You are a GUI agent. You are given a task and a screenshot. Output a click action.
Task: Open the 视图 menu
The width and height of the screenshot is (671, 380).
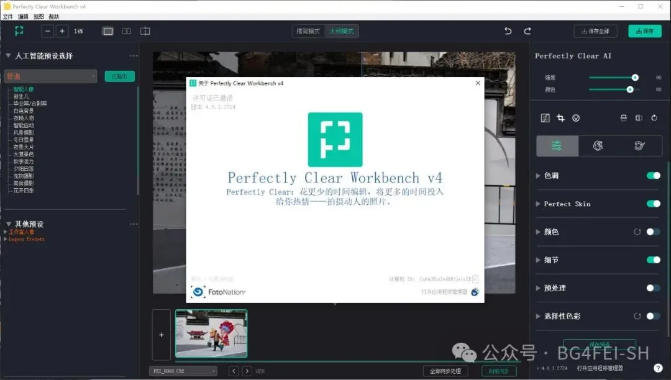click(x=39, y=17)
